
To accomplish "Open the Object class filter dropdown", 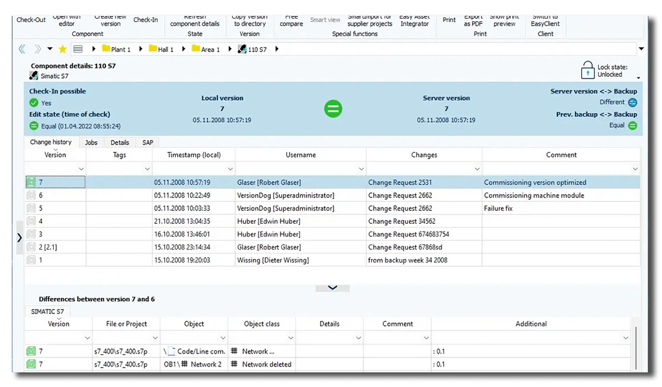I will coord(290,338).
